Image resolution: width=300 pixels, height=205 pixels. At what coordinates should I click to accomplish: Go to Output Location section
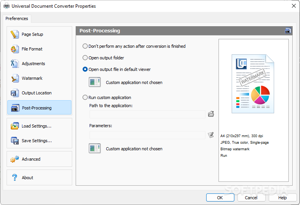coord(39,93)
